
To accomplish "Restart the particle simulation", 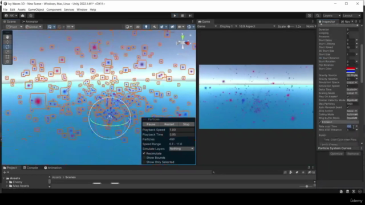I will pos(169,124).
